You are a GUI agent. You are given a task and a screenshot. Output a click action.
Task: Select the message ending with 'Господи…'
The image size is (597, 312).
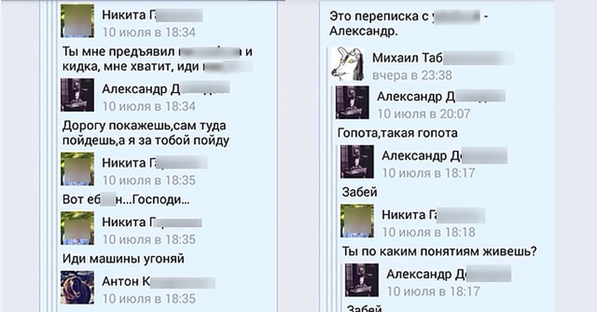click(126, 199)
